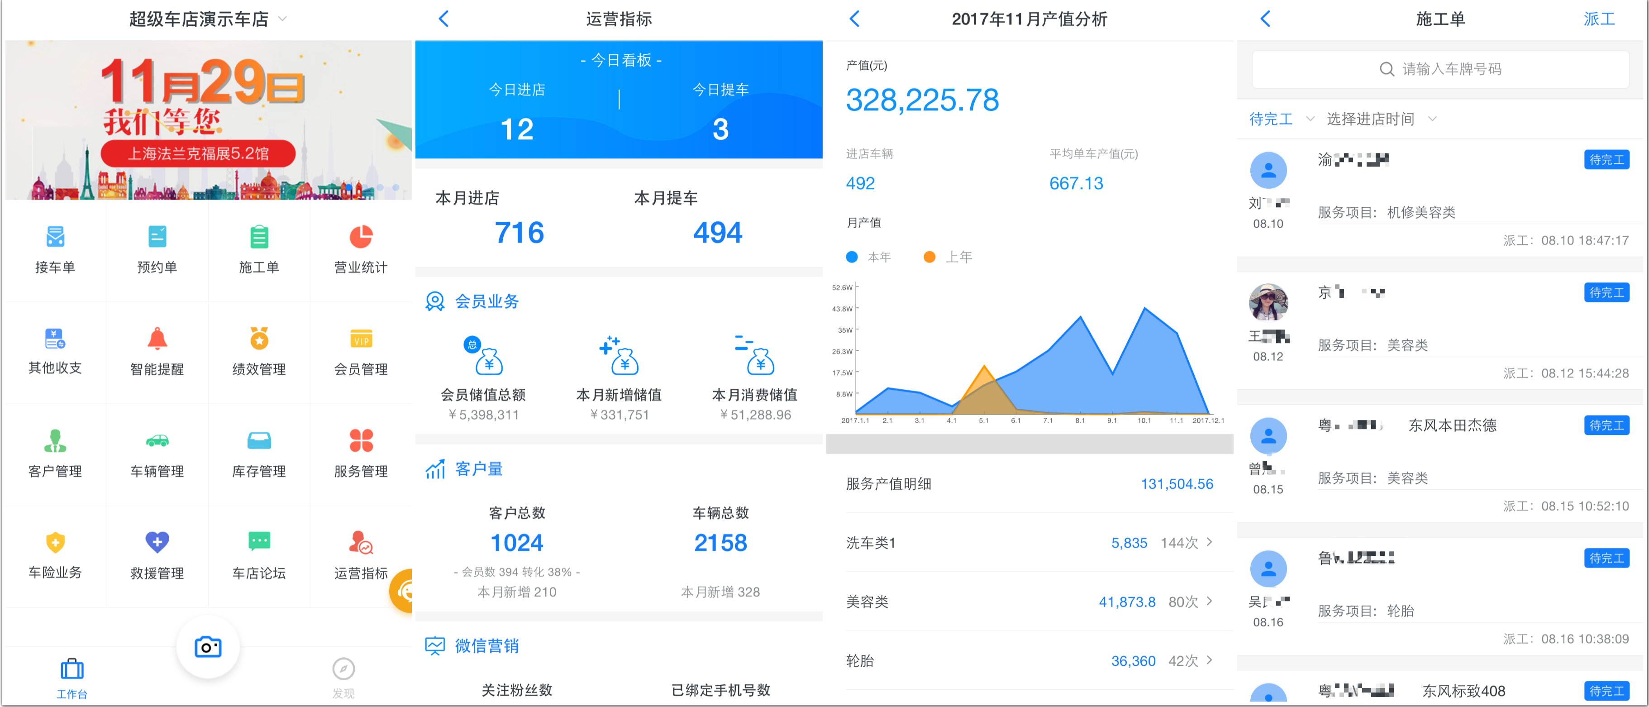Open 库存管理 box icon

tap(258, 440)
